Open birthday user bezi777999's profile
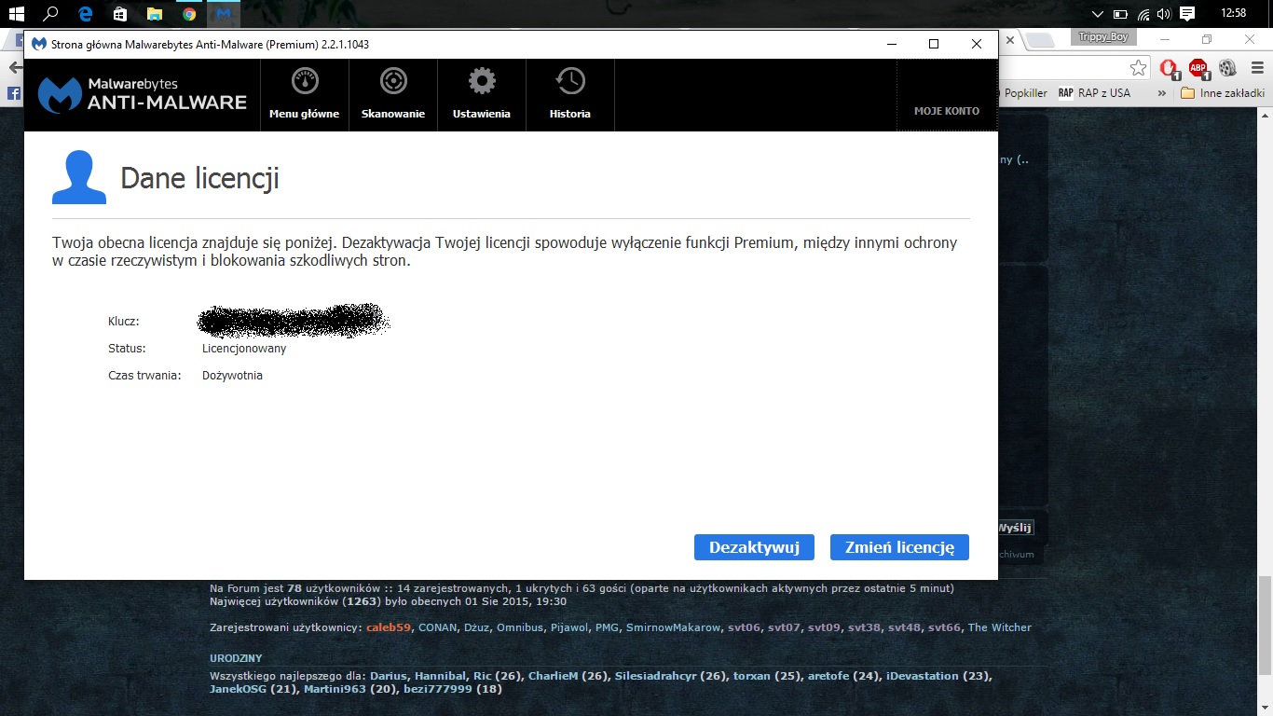Image resolution: width=1273 pixels, height=716 pixels. pyautogui.click(x=439, y=689)
